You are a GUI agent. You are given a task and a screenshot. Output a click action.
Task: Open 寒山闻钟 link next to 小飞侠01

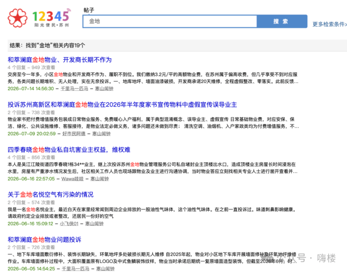(94, 224)
